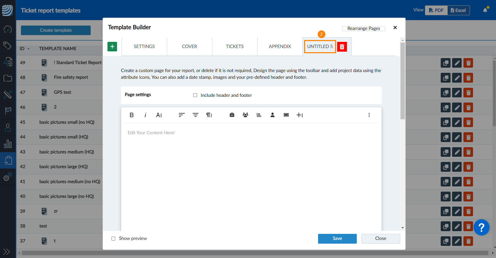The image size is (496, 258).
Task: Insert team attribute with group people icon
Action: coord(245,115)
